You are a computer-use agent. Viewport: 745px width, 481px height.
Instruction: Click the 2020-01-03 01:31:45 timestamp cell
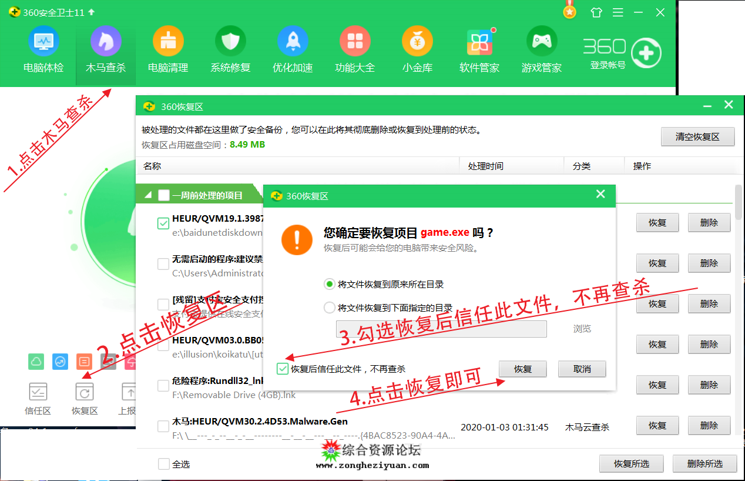[505, 427]
